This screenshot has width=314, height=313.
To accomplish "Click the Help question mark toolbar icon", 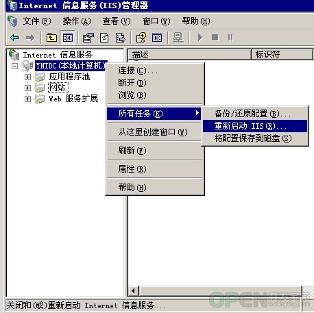I will [x=141, y=38].
